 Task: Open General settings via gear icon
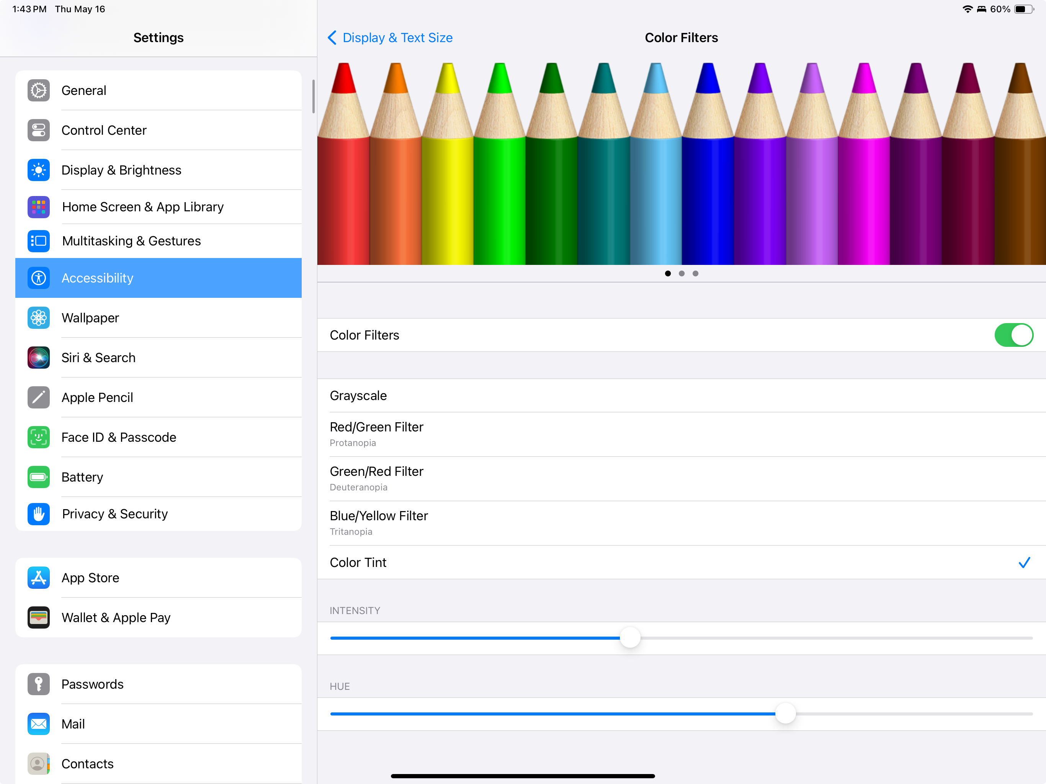(38, 90)
